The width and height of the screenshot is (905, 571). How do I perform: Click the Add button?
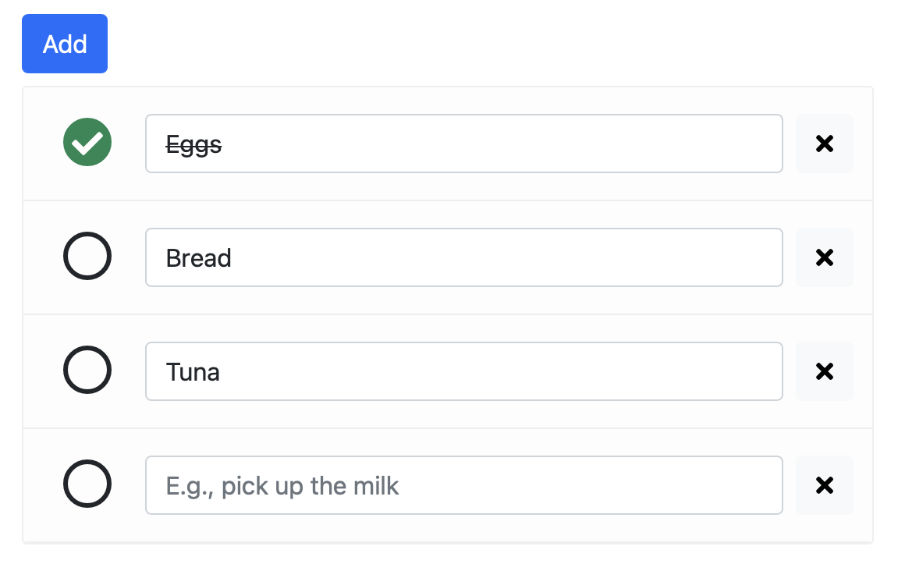tap(65, 44)
